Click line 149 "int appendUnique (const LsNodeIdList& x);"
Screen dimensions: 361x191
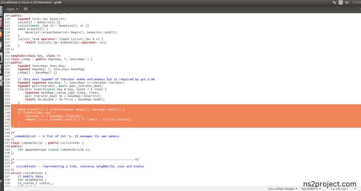pyautogui.click(x=54, y=149)
